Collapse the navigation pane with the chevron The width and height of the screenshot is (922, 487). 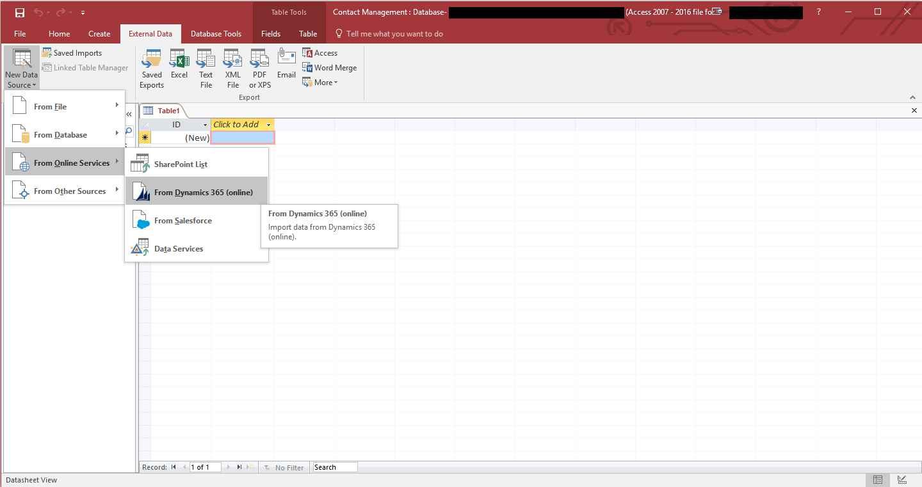click(x=129, y=114)
